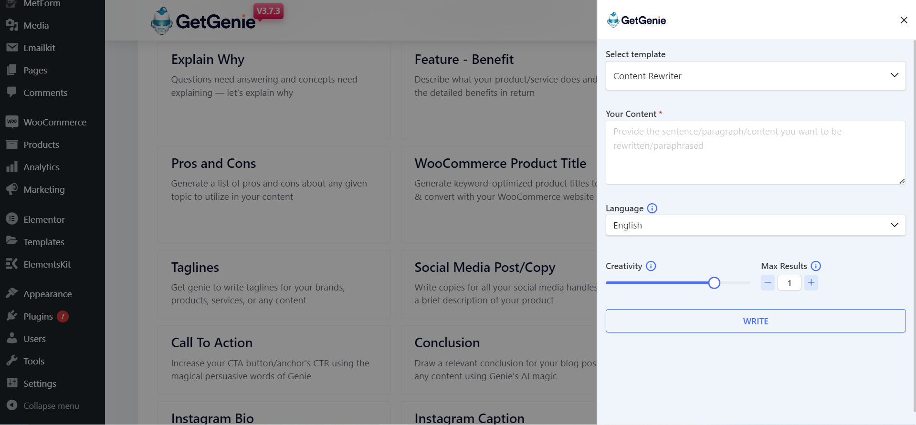Screen dimensions: 916x425
Task: Click the Creativity info icon
Action: coord(651,266)
